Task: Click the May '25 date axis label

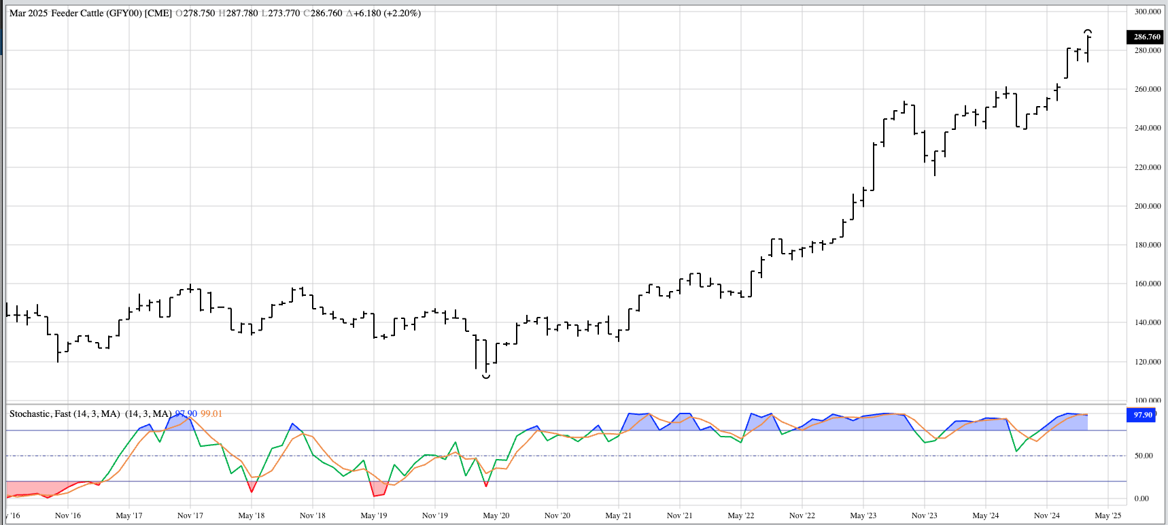Action: (x=1107, y=515)
